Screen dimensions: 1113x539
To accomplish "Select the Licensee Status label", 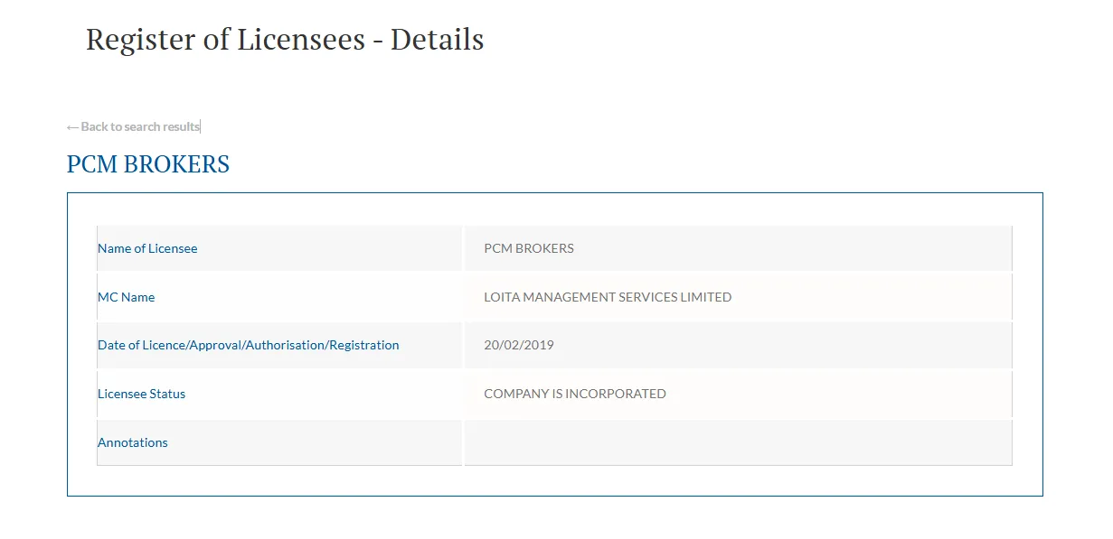I will (x=141, y=394).
